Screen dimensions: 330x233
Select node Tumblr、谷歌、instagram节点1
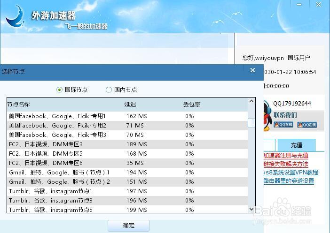click(127, 191)
